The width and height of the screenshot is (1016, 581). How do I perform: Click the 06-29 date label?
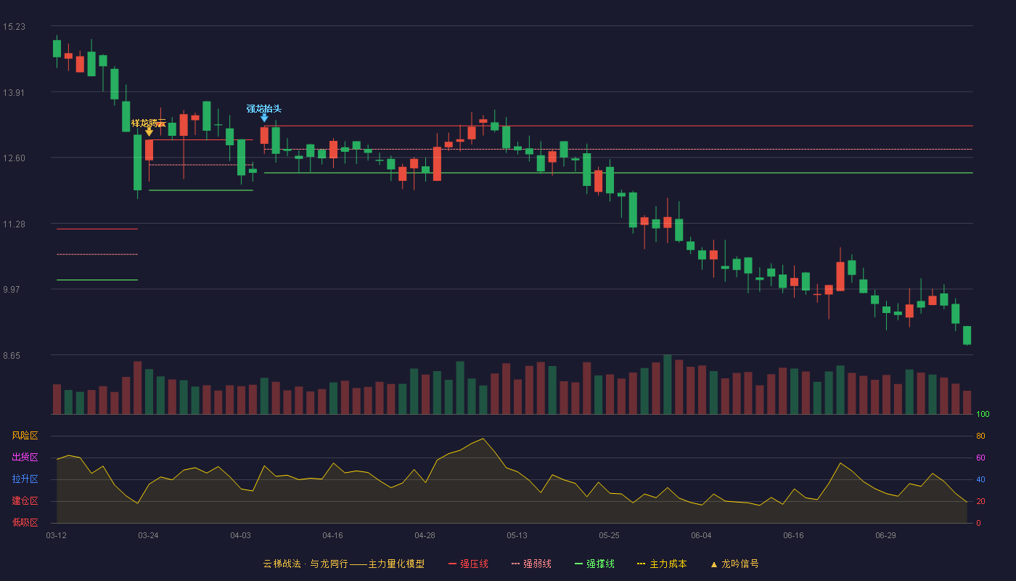click(x=885, y=535)
